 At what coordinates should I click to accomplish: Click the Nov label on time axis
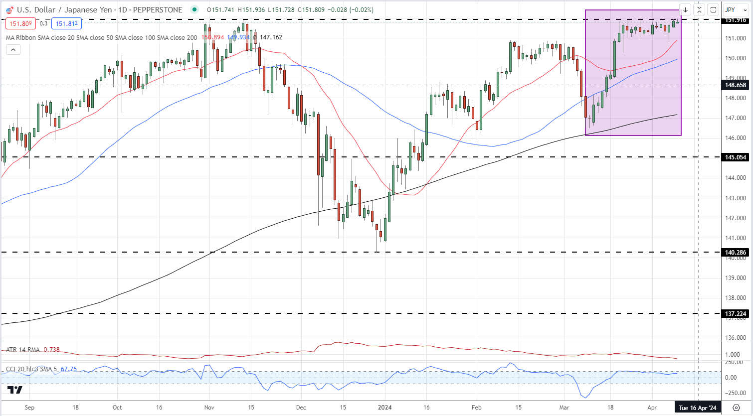coord(209,408)
